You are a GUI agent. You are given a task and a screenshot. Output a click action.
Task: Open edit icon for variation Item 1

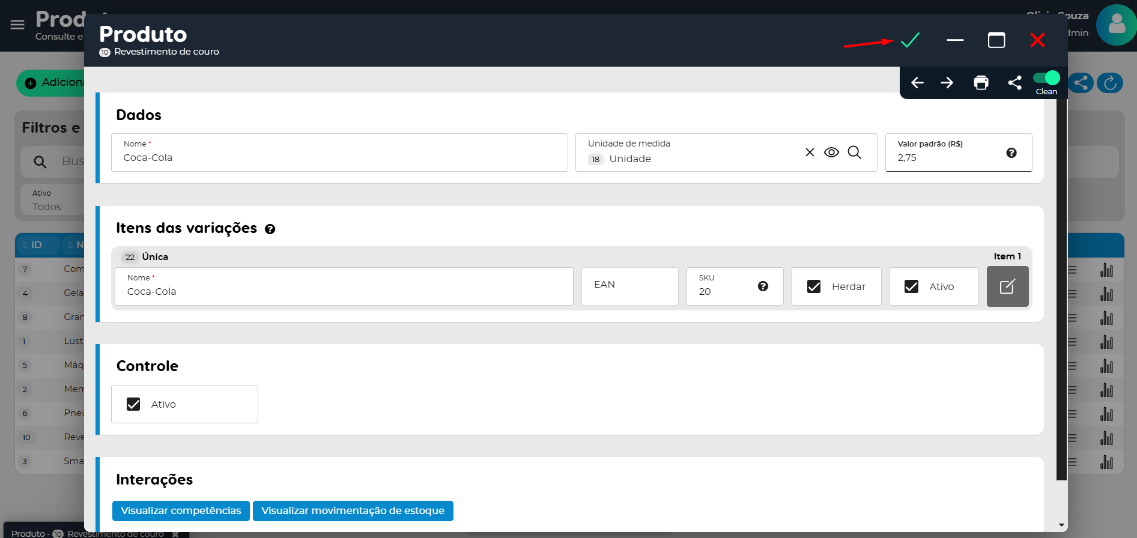[x=1007, y=286]
